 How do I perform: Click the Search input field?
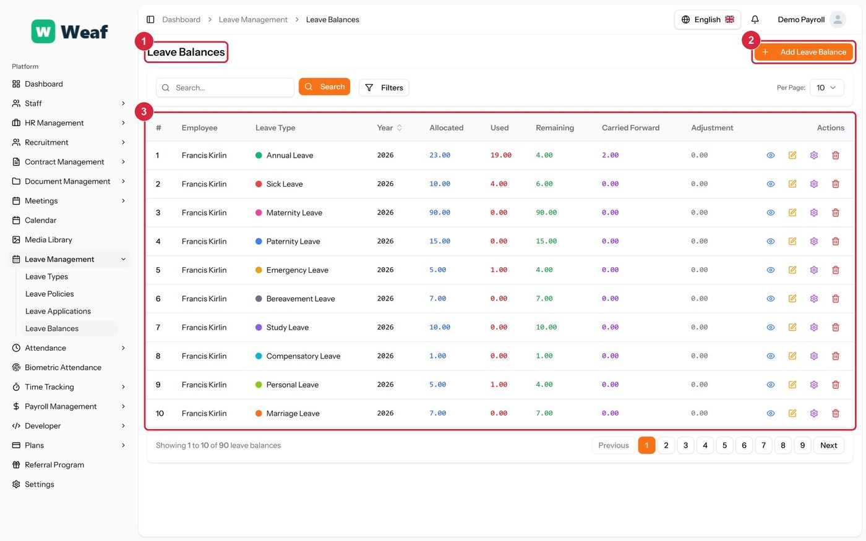click(x=225, y=88)
